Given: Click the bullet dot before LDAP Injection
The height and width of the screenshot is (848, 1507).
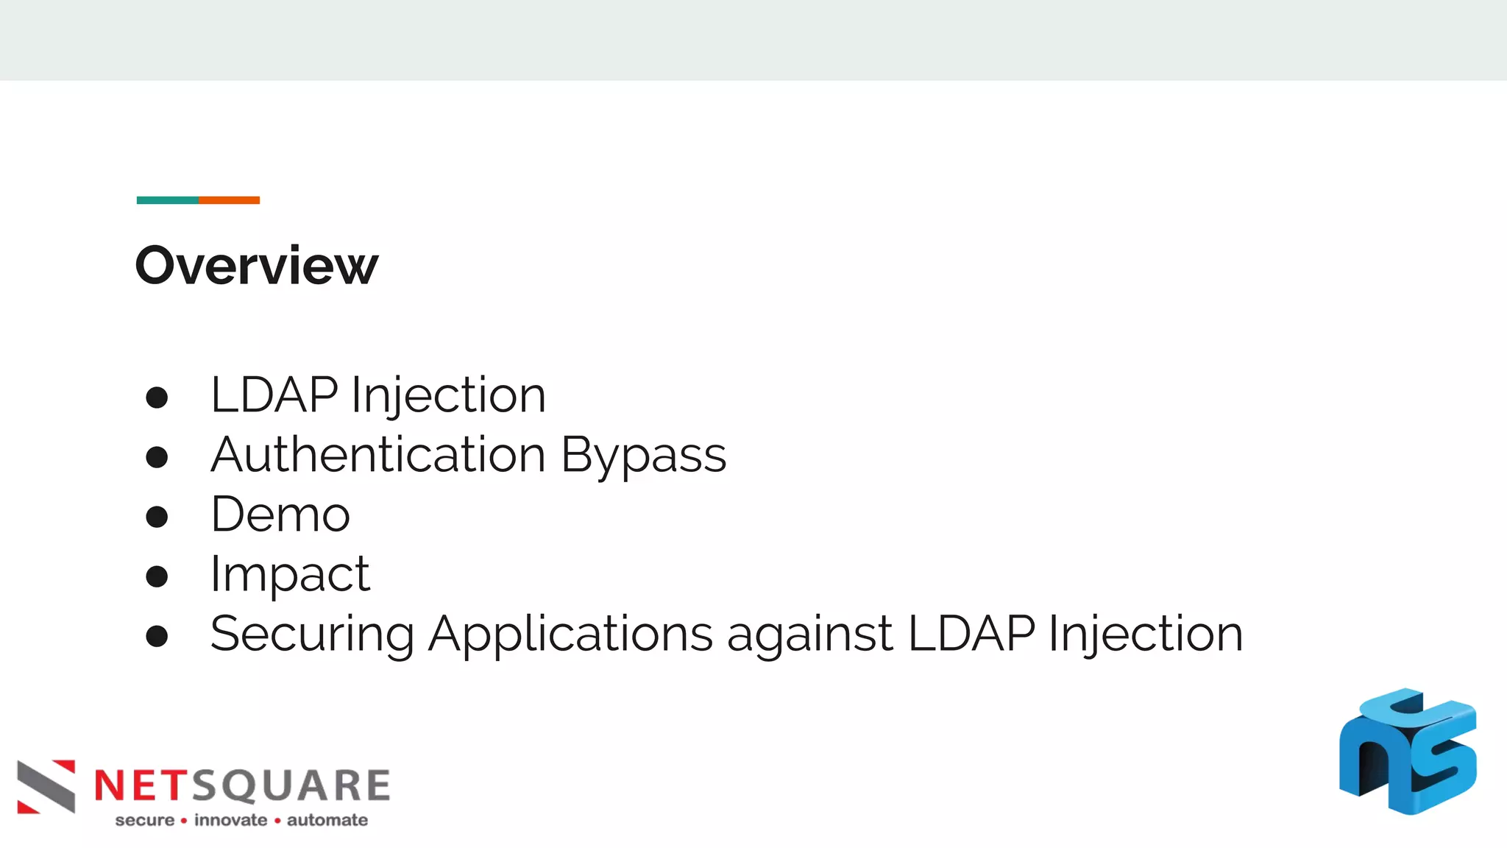Looking at the screenshot, I should coord(157,397).
